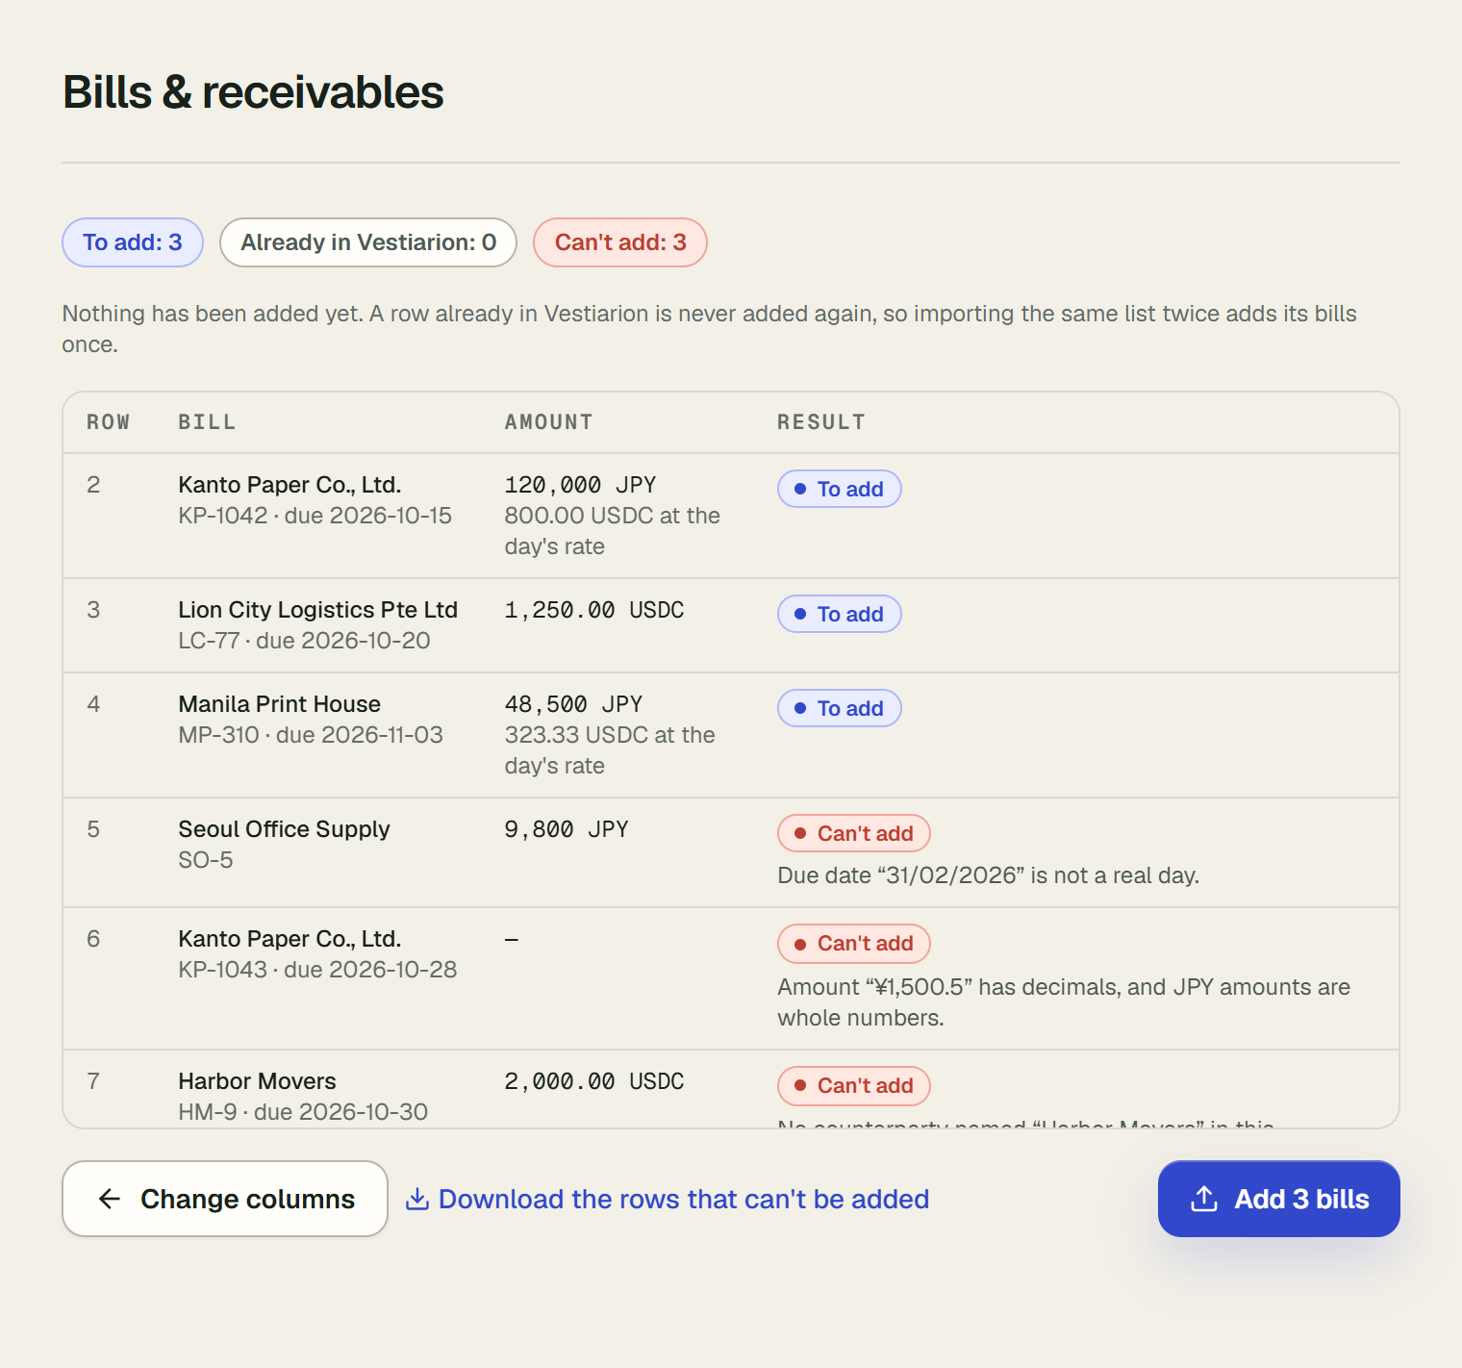1462x1368 pixels.
Task: Download the rows that can't be added
Action: 668,1199
